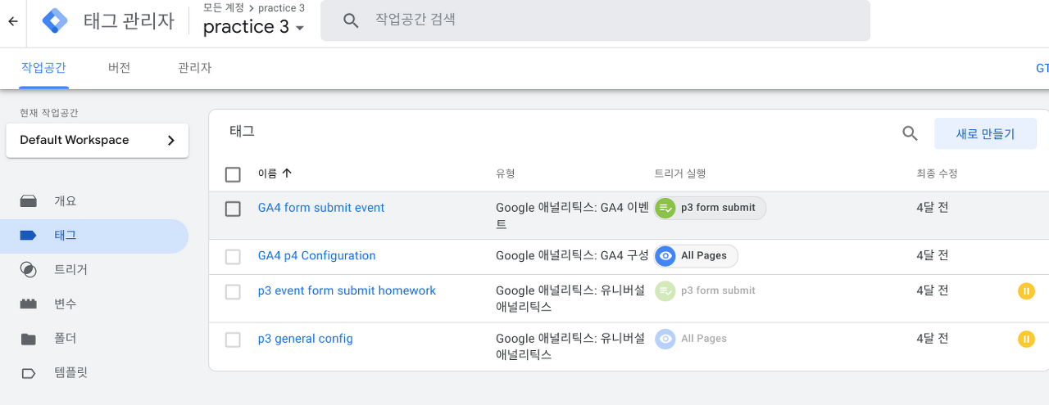
Task: Click the 새로 만들기 button
Action: point(985,133)
